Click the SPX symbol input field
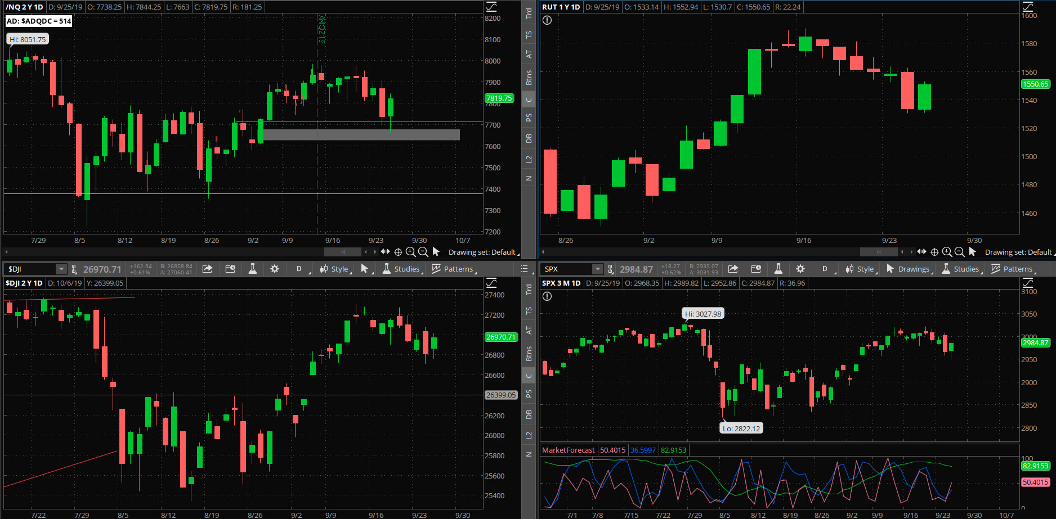 coord(567,269)
